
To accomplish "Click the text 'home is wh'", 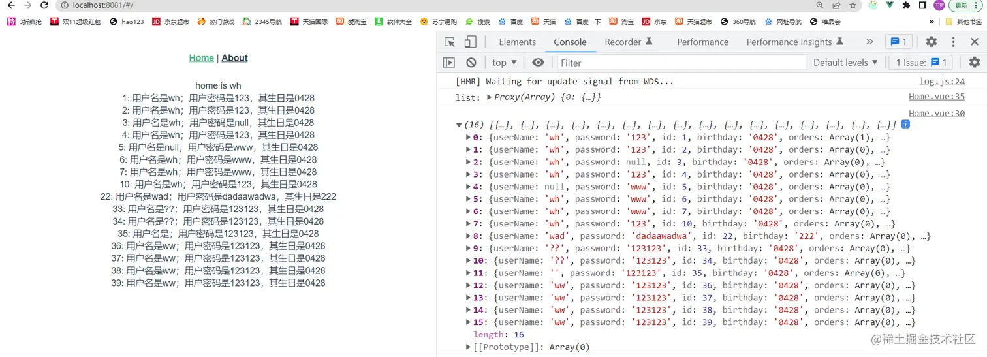I will (218, 85).
